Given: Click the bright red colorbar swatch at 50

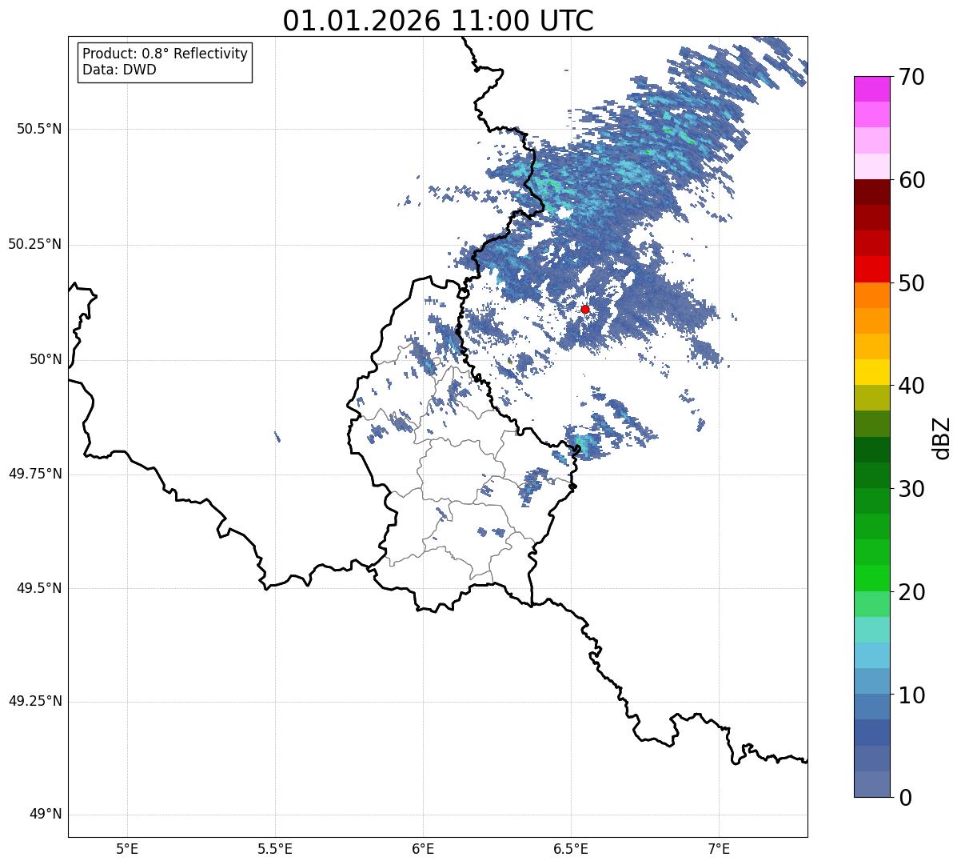Looking at the screenshot, I should point(872,270).
